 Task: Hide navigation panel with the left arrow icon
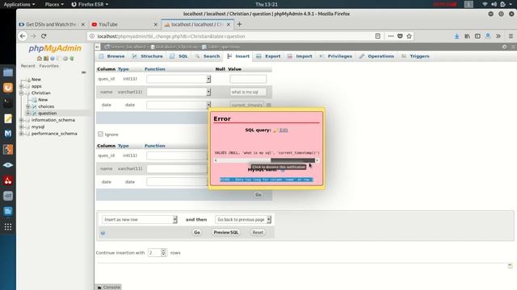[x=97, y=47]
